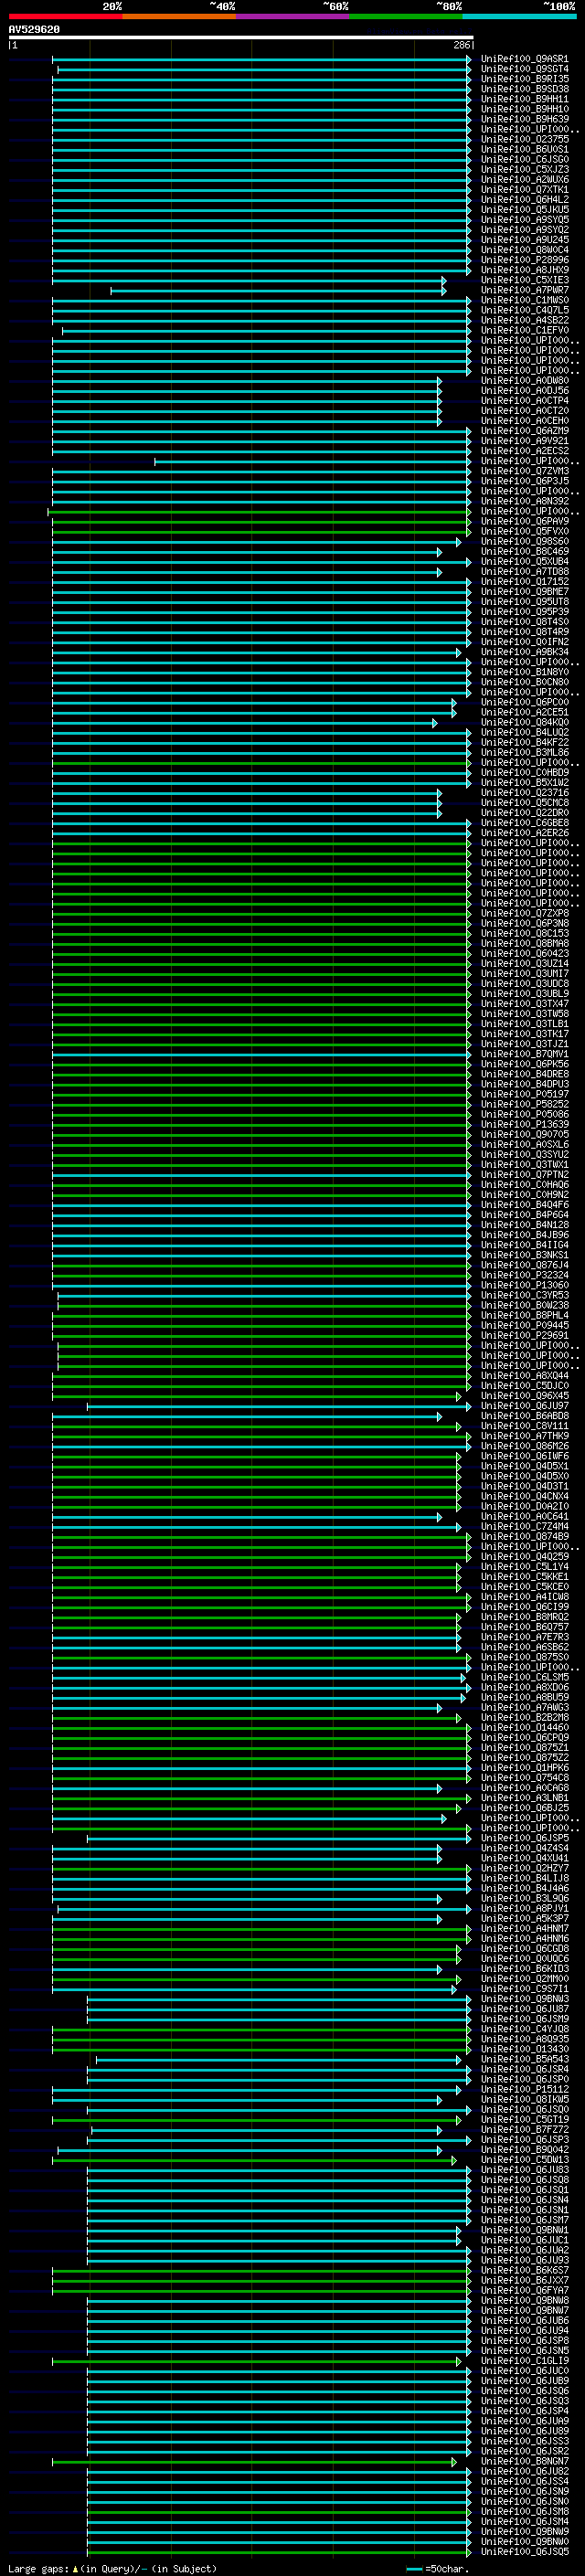The image size is (585, 2576).
Task: Select hit label UniRef100_B4Q4F6
Action: 525,1205
